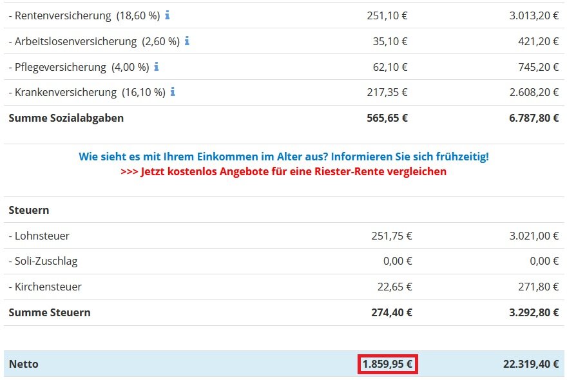Image resolution: width=567 pixels, height=380 pixels.
Task: Select the Pflegeversicherung (4,00 %) label
Action: tap(79, 67)
